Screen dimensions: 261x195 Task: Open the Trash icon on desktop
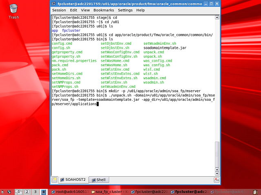(13, 9)
